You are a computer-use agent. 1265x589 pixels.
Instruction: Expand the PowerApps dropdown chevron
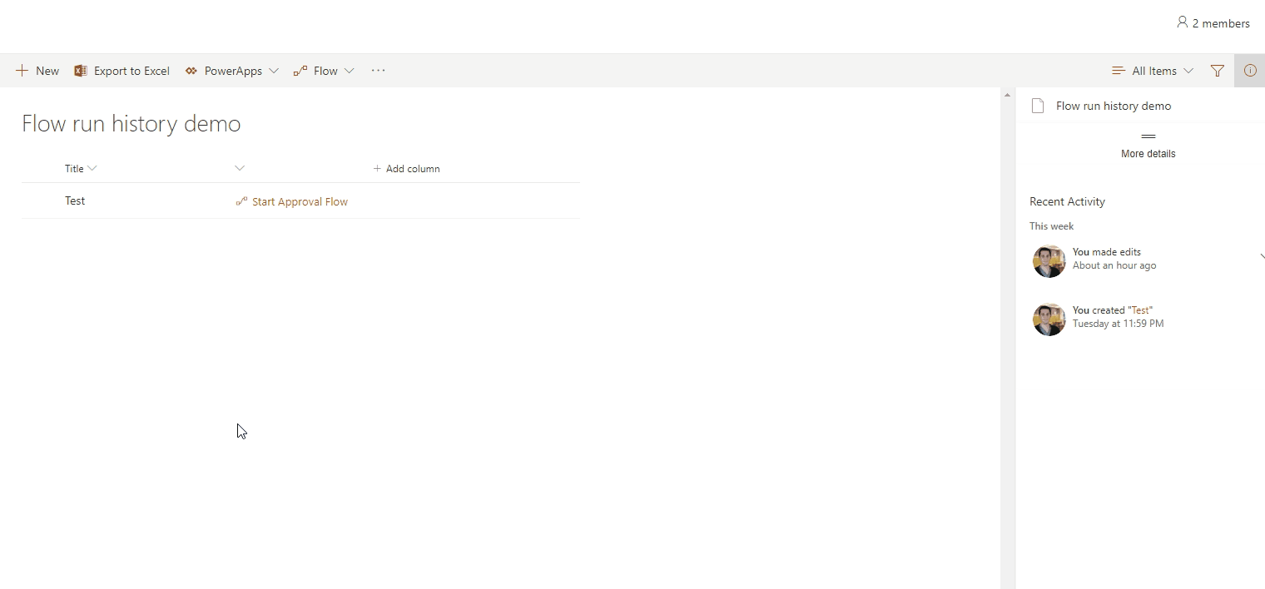(x=275, y=71)
